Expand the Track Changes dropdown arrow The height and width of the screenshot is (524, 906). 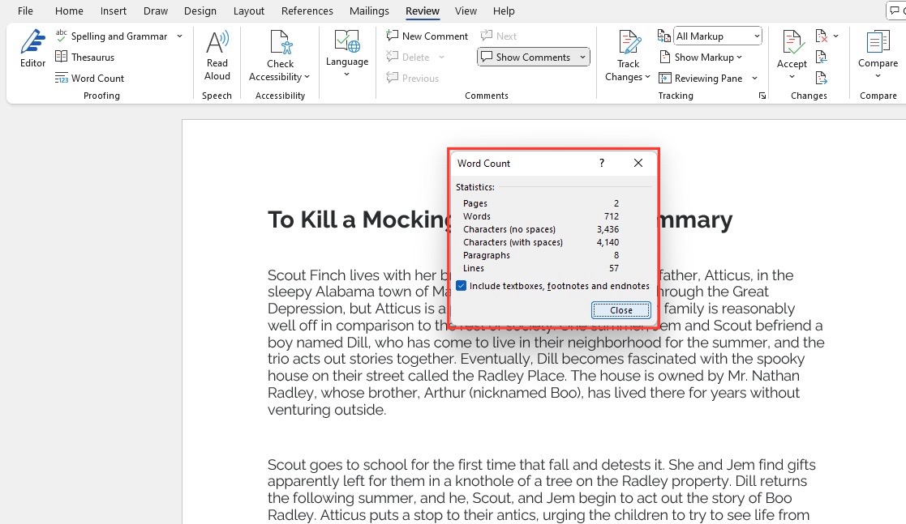pos(648,77)
